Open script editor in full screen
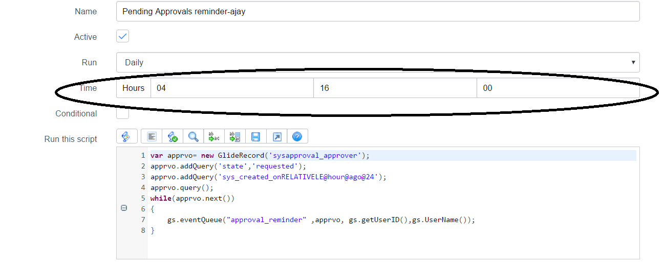 (x=276, y=136)
